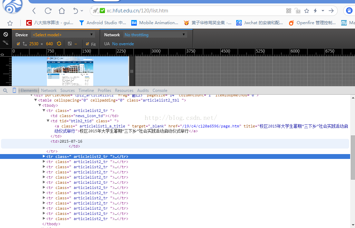355x228 pixels.
Task: Switch to the Resources tab
Action: point(124,91)
